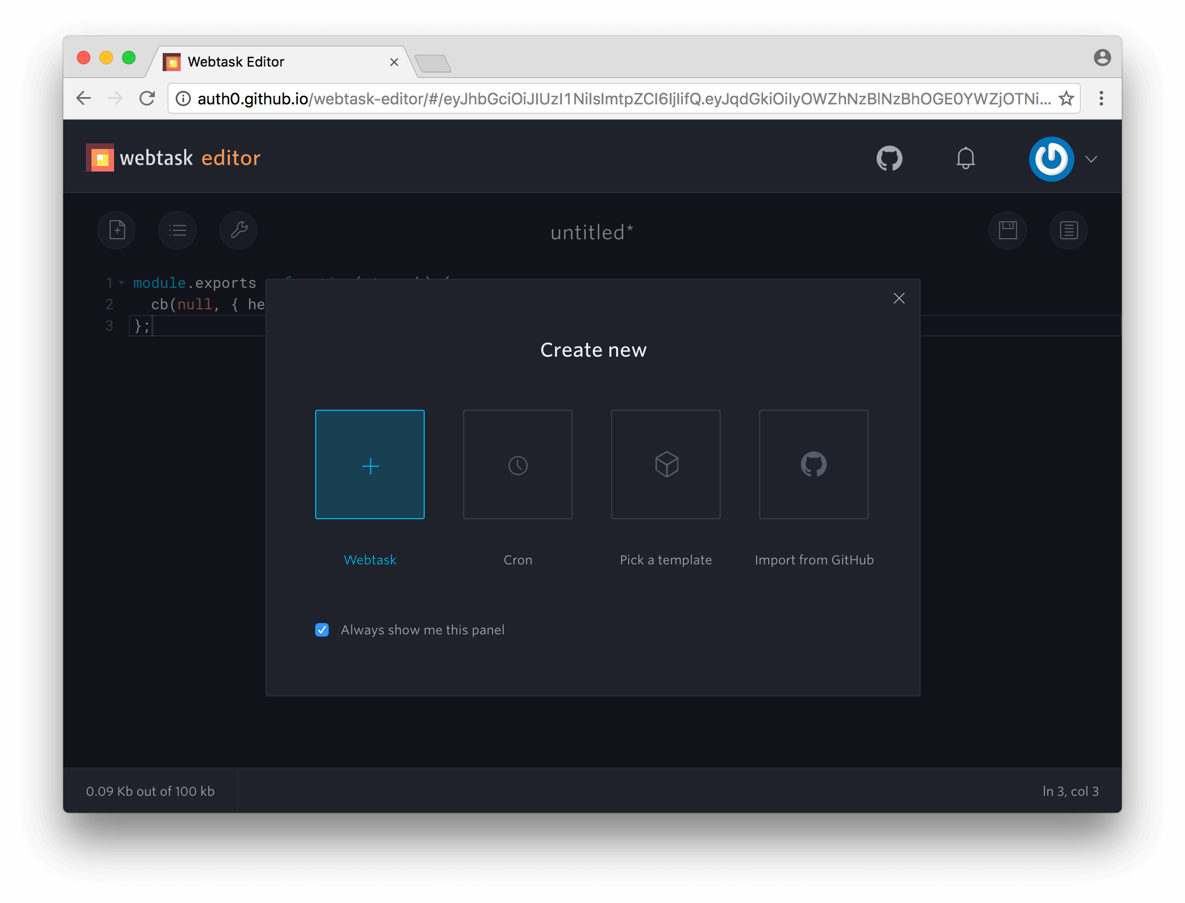The width and height of the screenshot is (1185, 903).
Task: Click the new file icon in toolbar
Action: click(117, 230)
